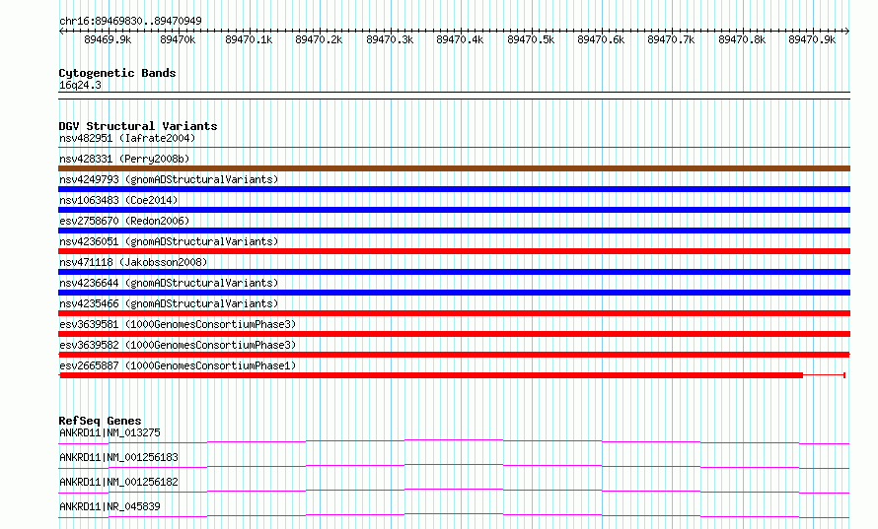Open transcript ANKRD11|NR_045839 label

tap(110, 506)
